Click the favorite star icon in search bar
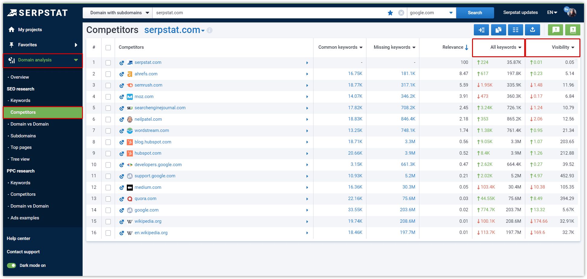The image size is (587, 279). click(x=390, y=13)
